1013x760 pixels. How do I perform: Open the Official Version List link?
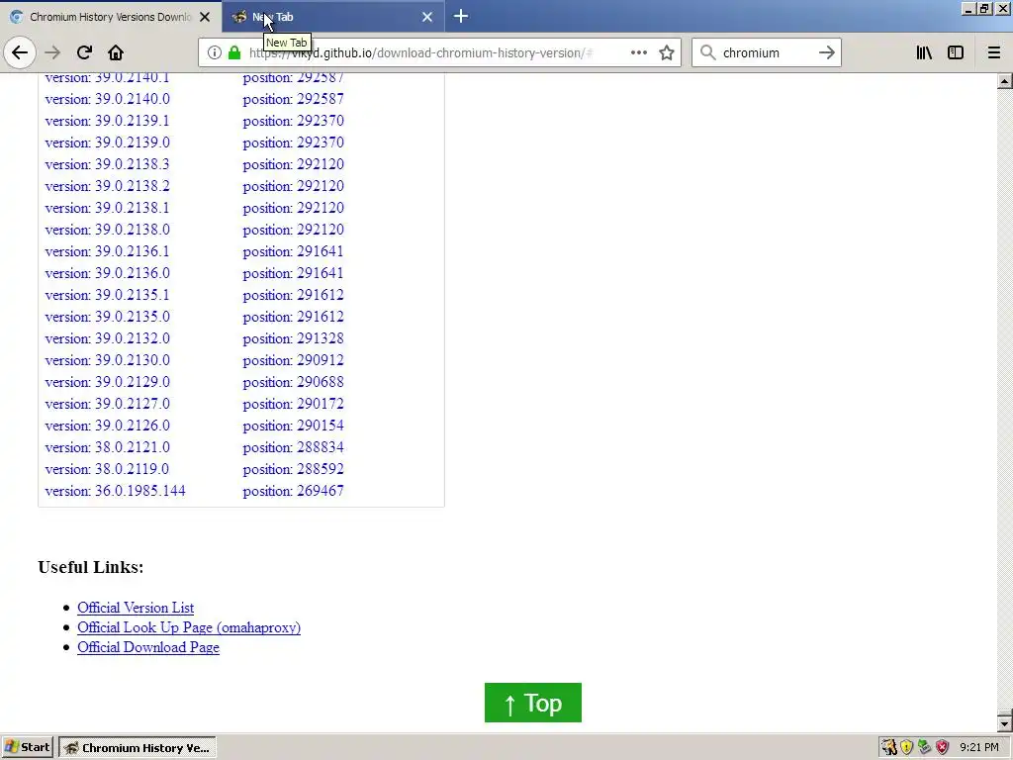point(136,608)
